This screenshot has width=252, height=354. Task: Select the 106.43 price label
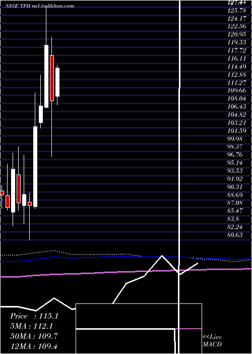click(237, 107)
